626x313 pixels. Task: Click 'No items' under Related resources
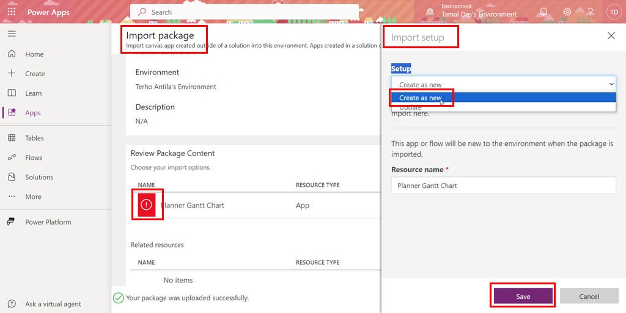pyautogui.click(x=178, y=280)
